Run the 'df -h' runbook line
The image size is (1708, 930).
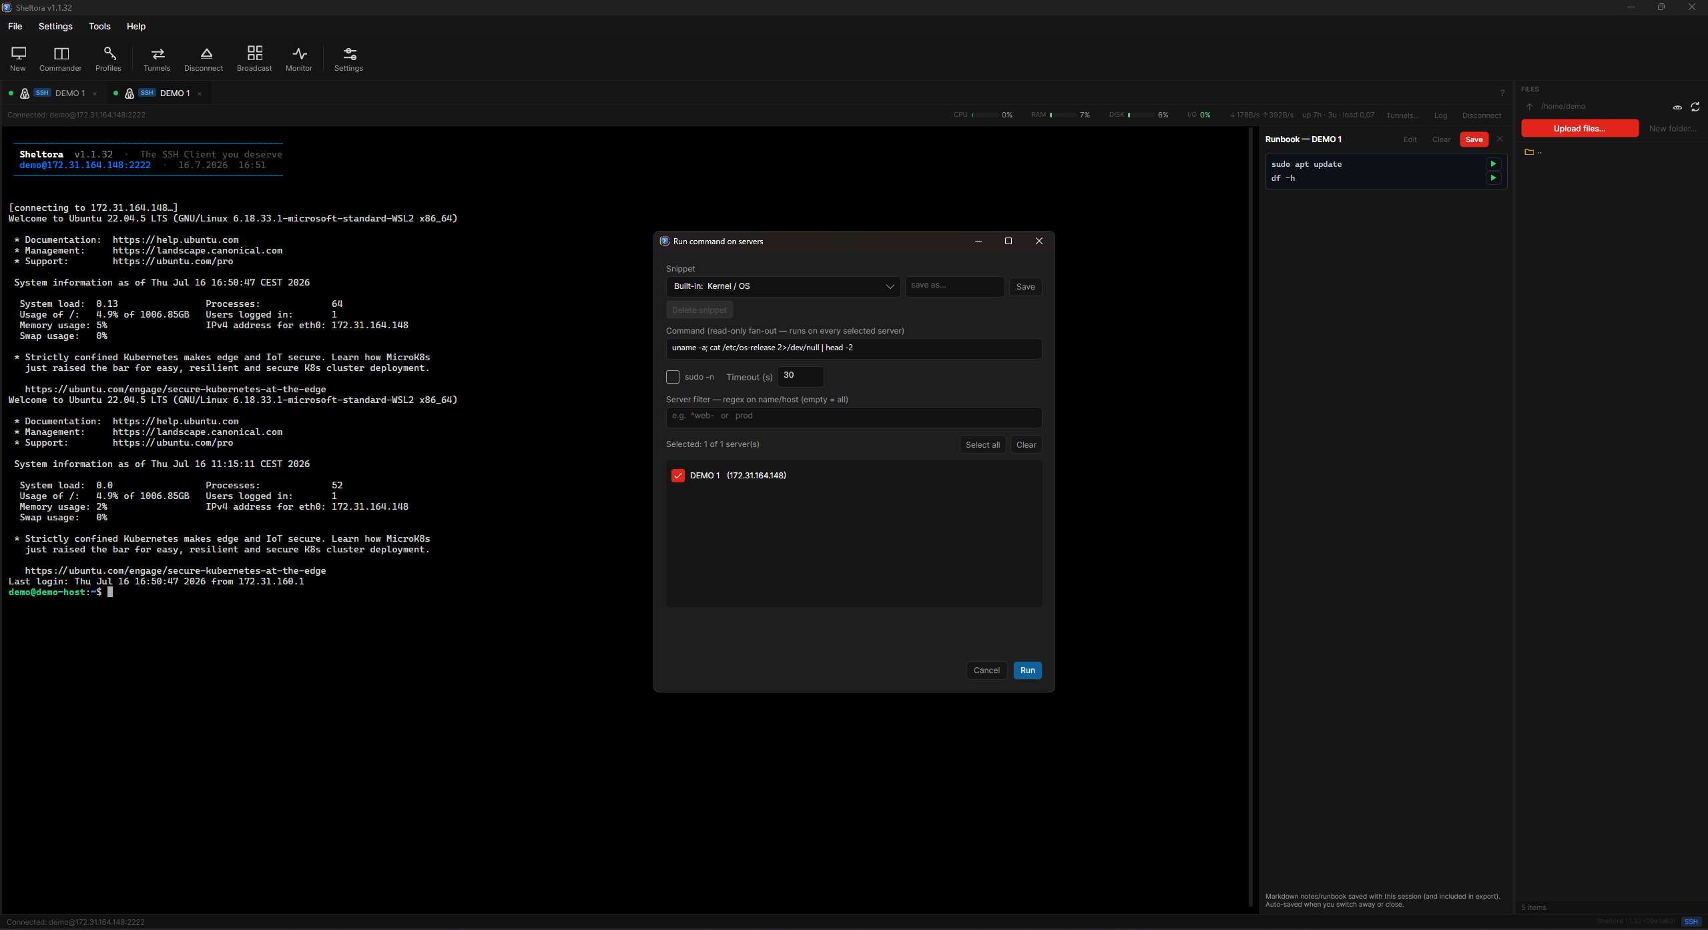(1493, 178)
